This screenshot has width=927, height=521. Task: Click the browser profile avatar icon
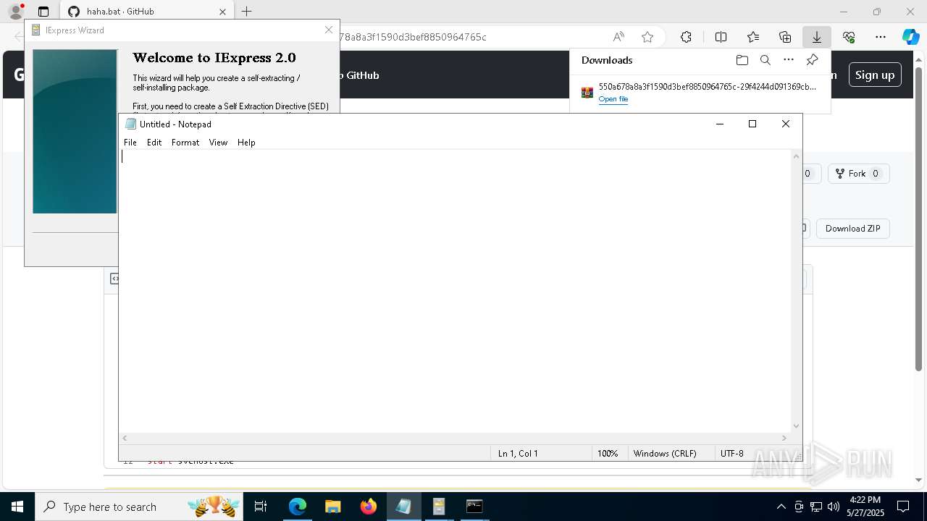point(16,12)
